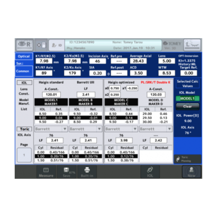Select the Common tab
The image size is (217, 217).
click(24, 71)
